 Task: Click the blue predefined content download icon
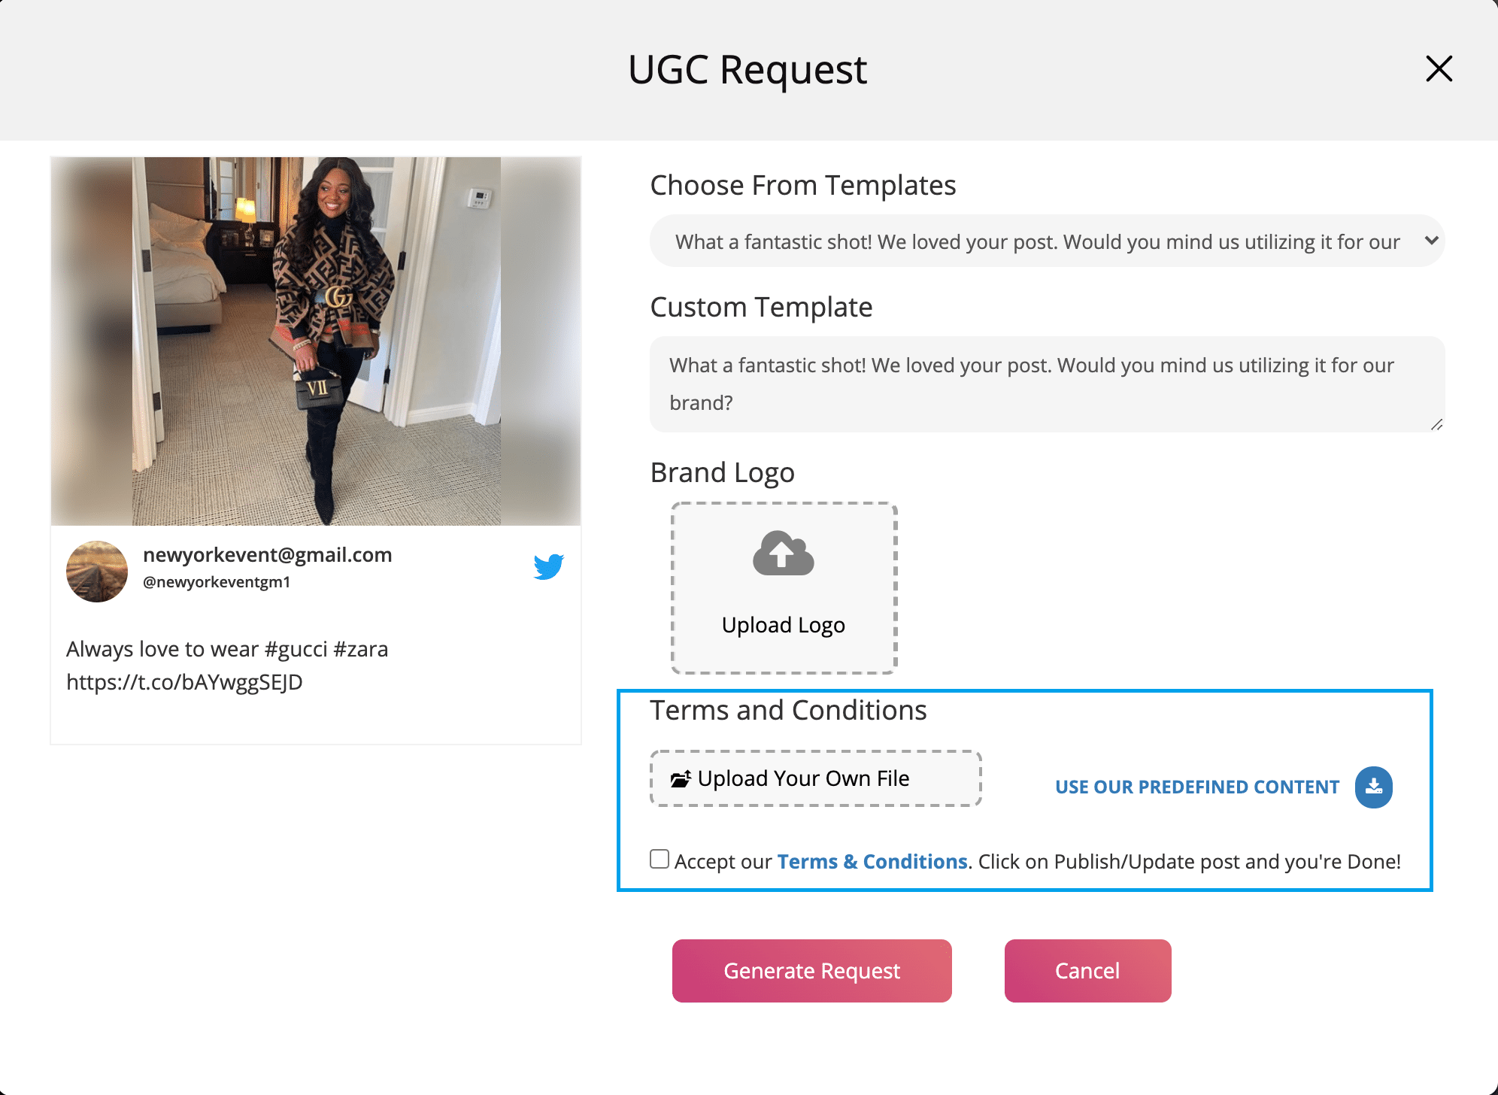coord(1373,787)
